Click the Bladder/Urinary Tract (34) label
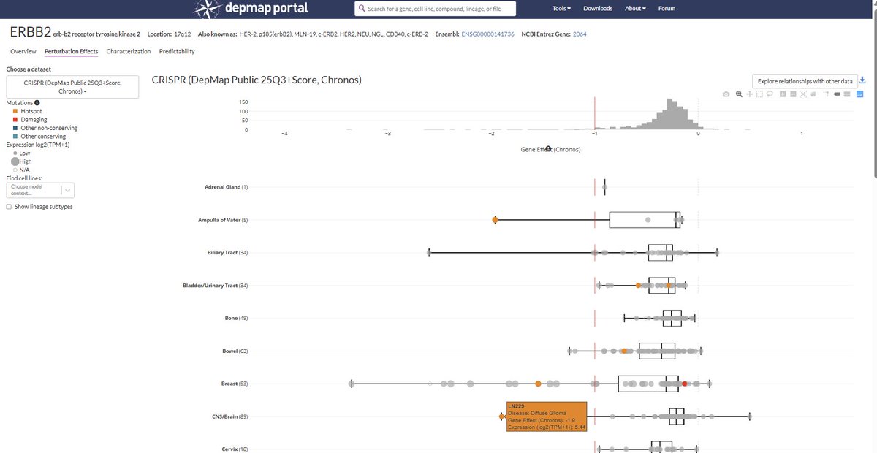Screen dimensions: 877x453 click(x=216, y=286)
